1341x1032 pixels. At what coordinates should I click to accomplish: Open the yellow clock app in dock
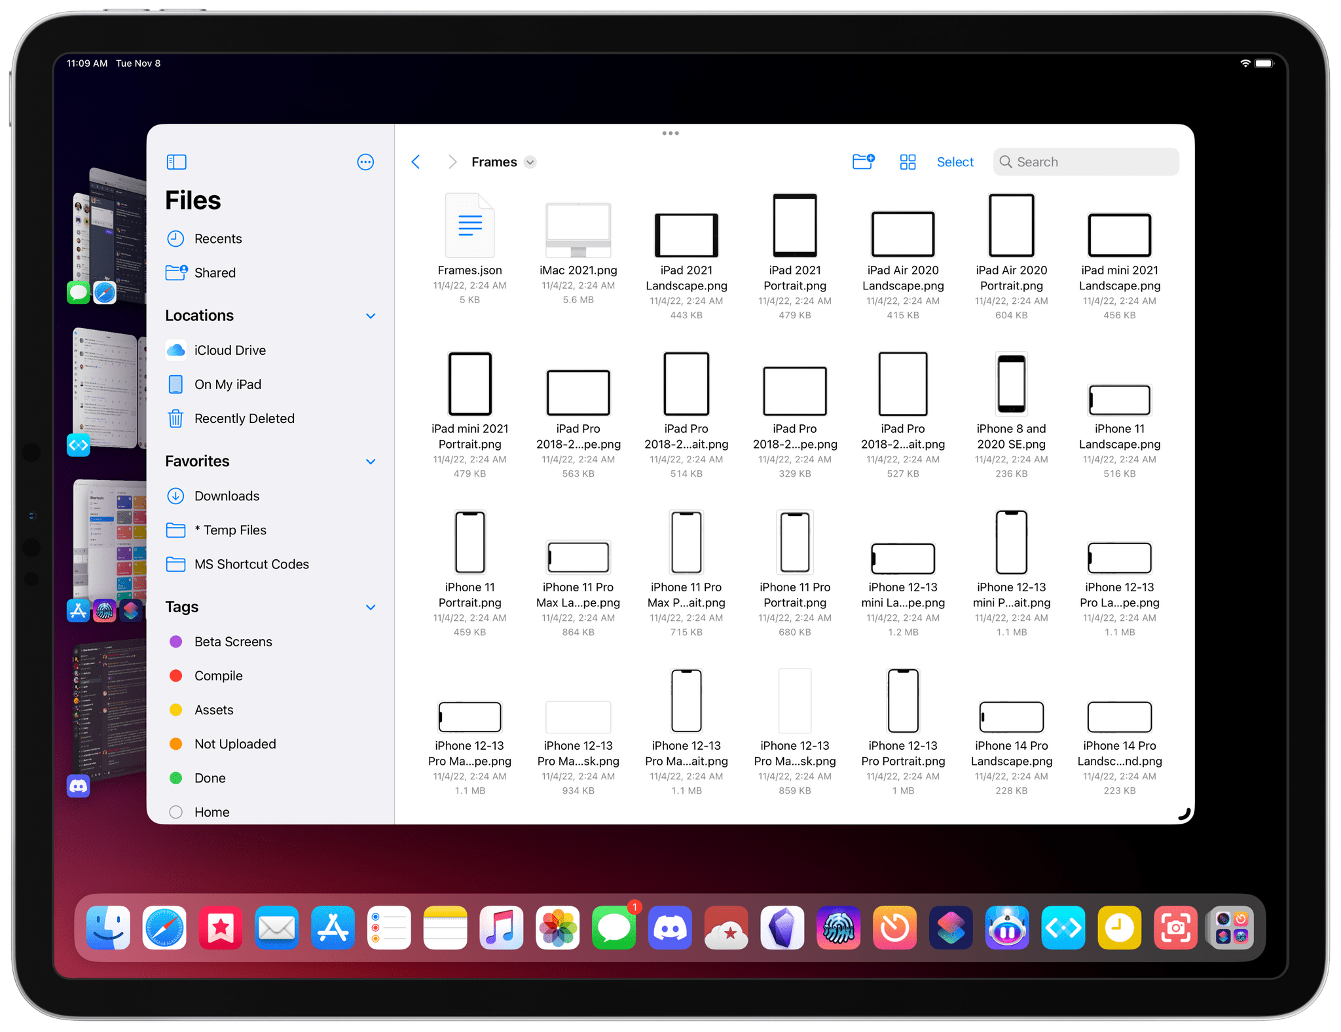[1120, 927]
